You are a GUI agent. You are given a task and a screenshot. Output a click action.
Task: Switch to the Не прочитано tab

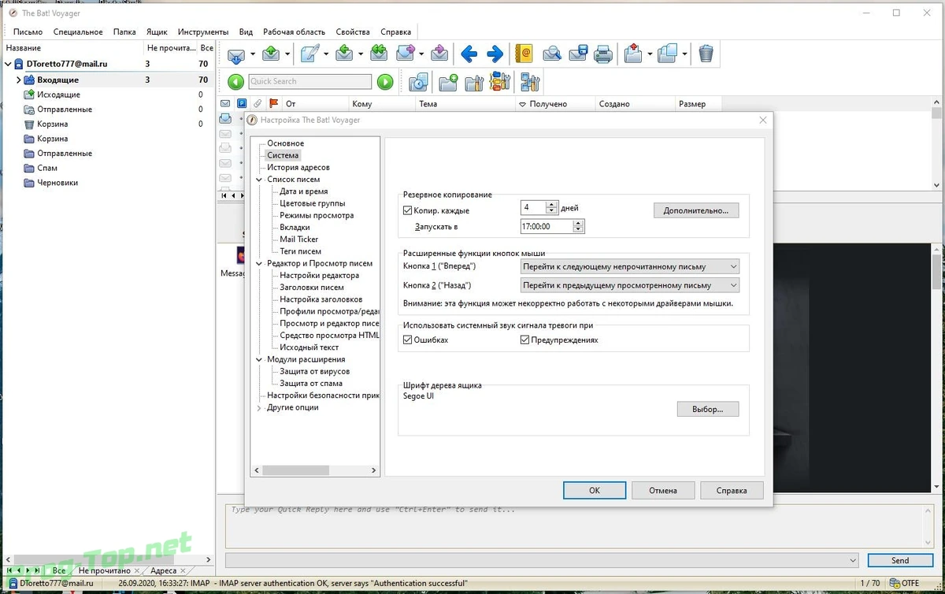click(x=105, y=570)
